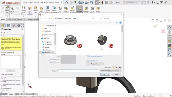Open the ConfigurationManager tab icon

point(14,25)
